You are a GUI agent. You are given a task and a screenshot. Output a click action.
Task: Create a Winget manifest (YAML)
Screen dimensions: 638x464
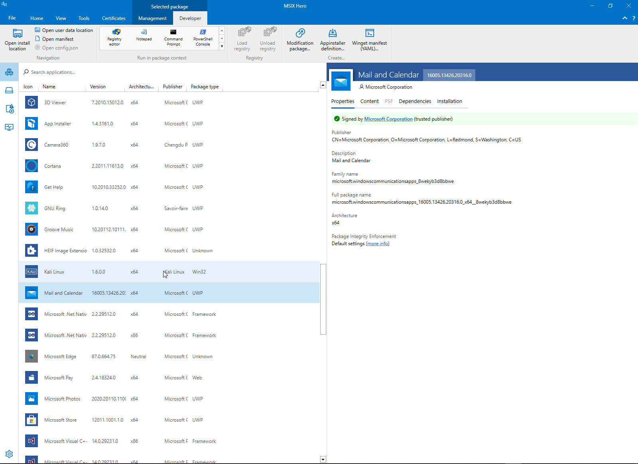[369, 40]
